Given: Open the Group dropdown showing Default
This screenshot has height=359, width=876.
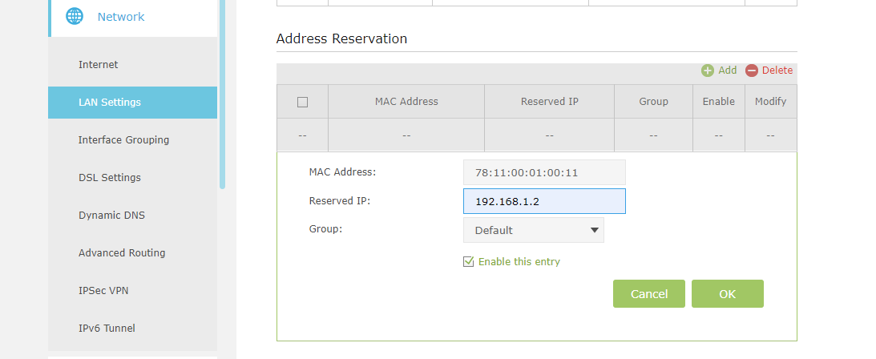Looking at the screenshot, I should pyautogui.click(x=534, y=230).
